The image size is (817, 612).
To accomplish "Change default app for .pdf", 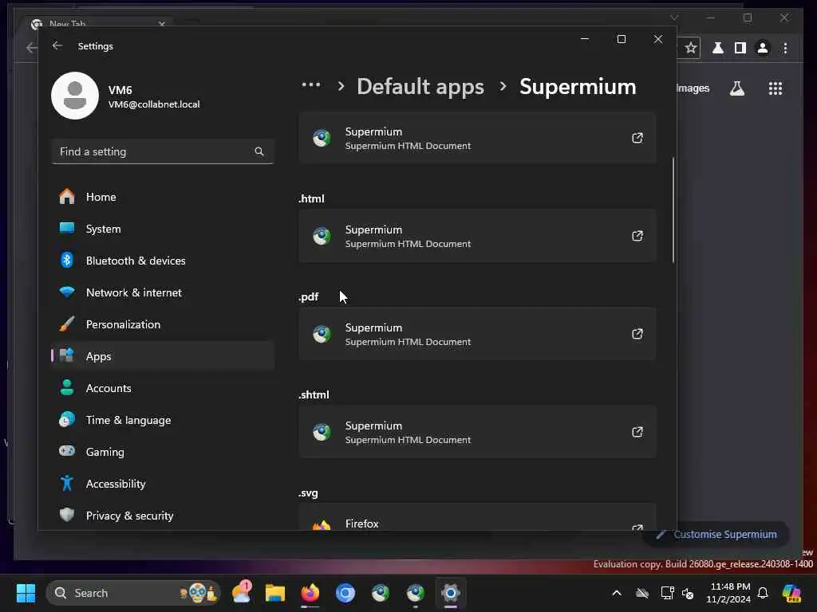I will (477, 334).
